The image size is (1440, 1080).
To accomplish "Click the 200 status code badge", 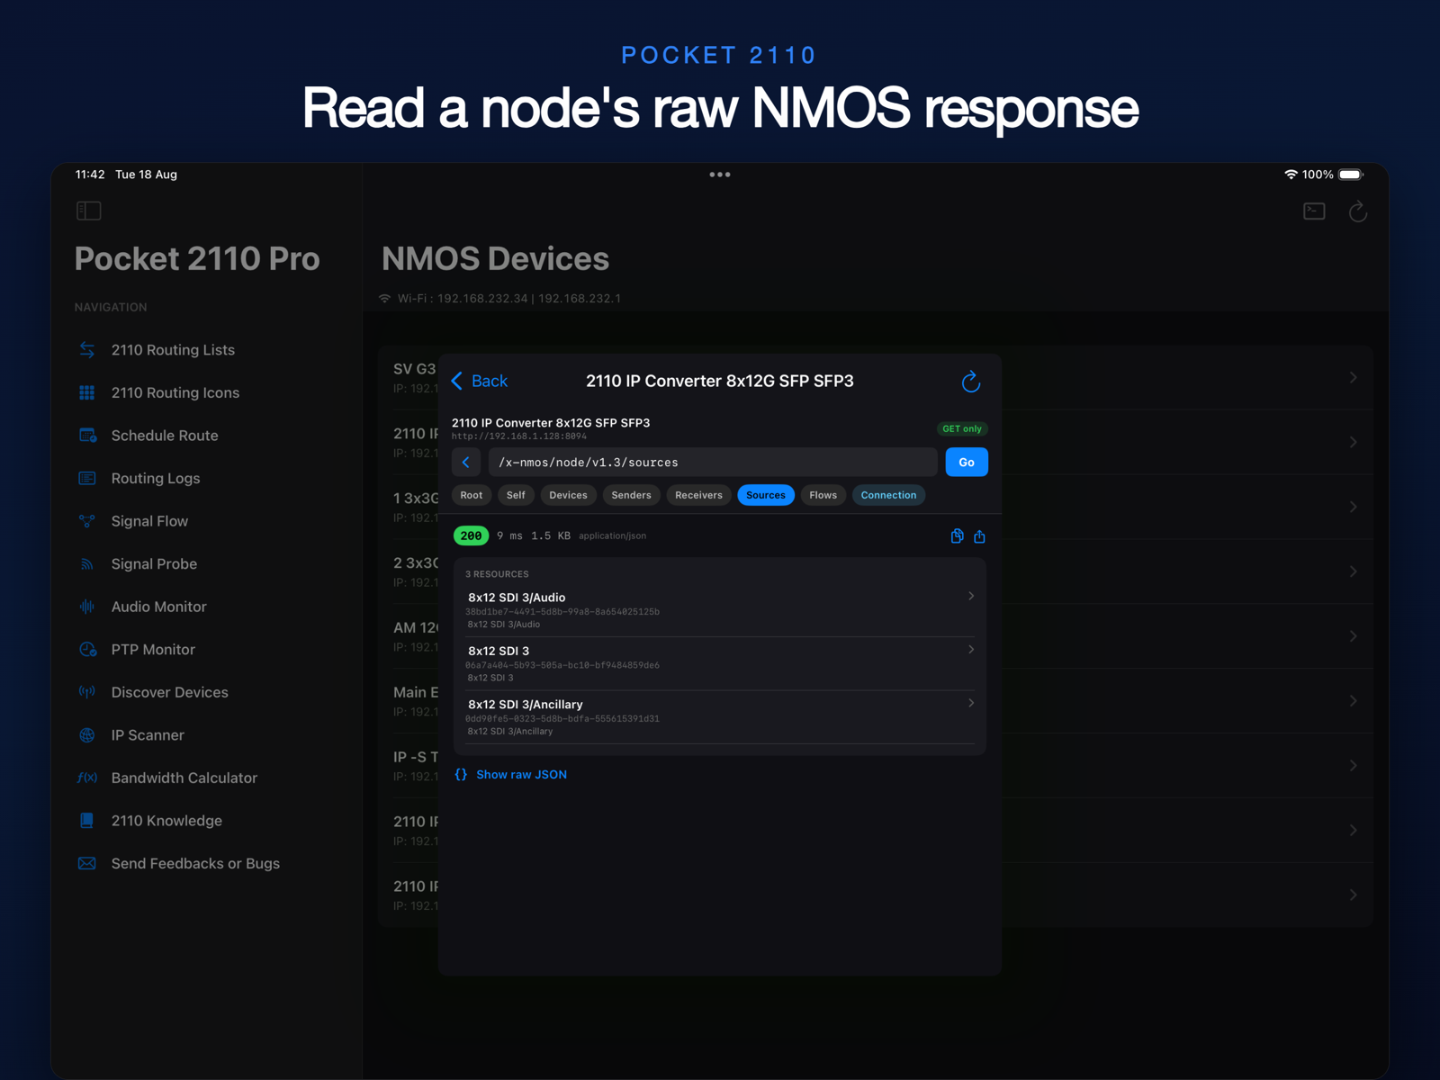I will pyautogui.click(x=471, y=535).
